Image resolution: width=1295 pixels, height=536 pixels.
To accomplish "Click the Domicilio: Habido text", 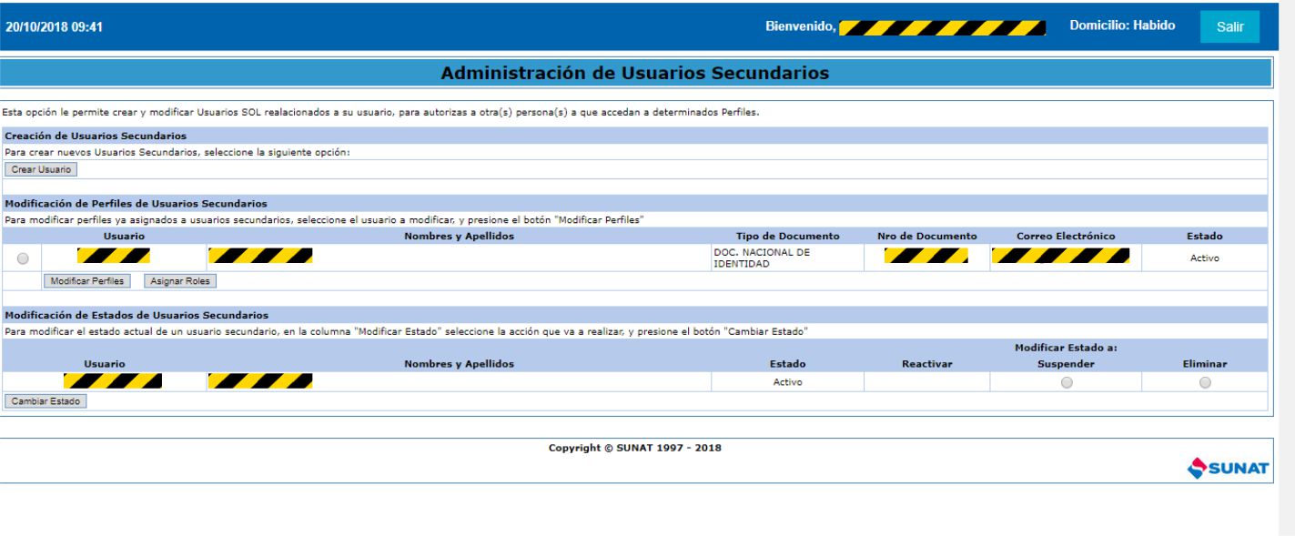I will coord(1122,26).
